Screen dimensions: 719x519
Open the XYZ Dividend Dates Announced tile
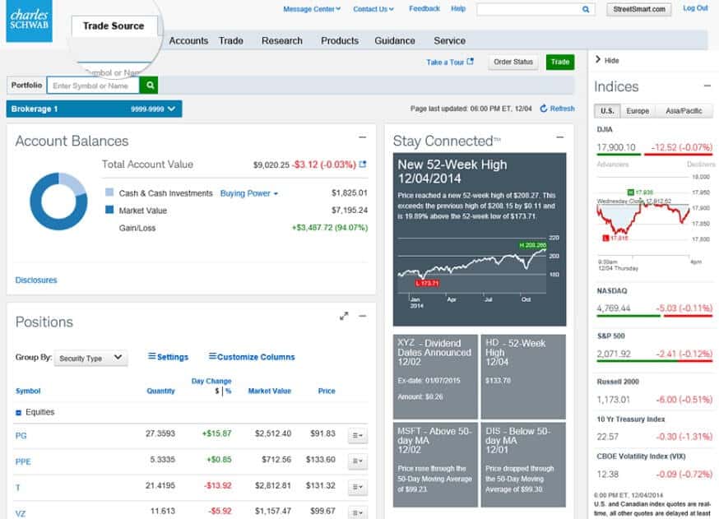[x=434, y=377]
